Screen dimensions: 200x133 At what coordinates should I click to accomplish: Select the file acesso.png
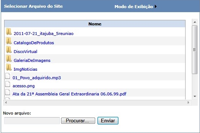click(24, 86)
